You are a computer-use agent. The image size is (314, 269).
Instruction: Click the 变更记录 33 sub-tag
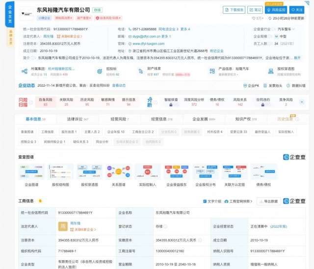(x=238, y=132)
